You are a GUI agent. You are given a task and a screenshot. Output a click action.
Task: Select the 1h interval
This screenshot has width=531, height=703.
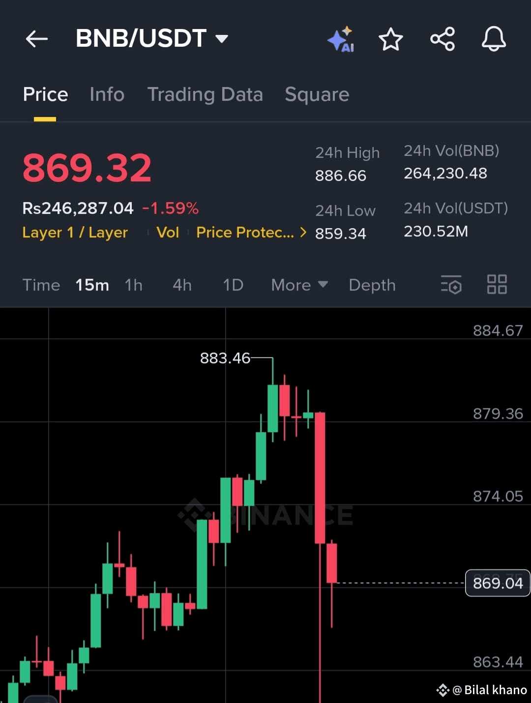tap(133, 285)
